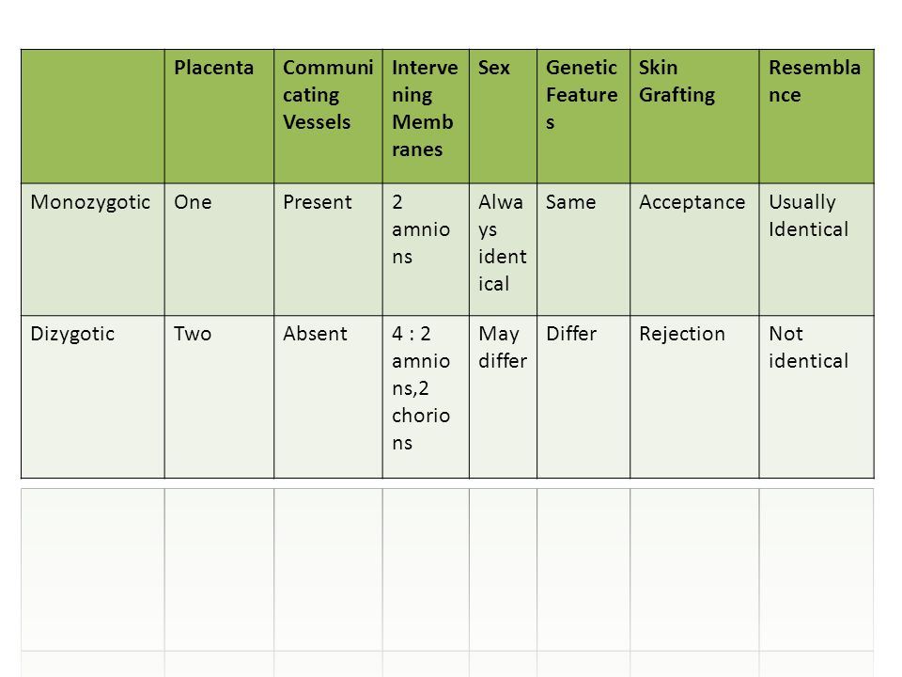Select the Rejection cell
The width and height of the screenshot is (902, 677).
[694, 397]
